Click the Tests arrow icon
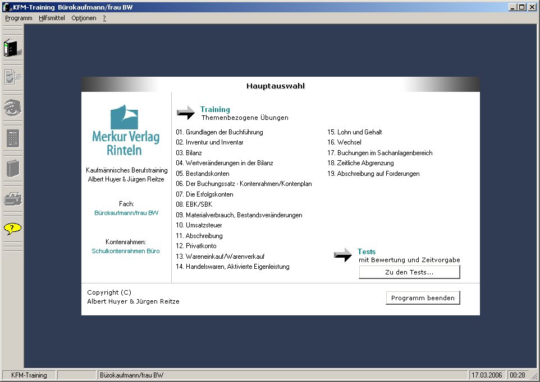This screenshot has height=382, width=540. coord(343,255)
